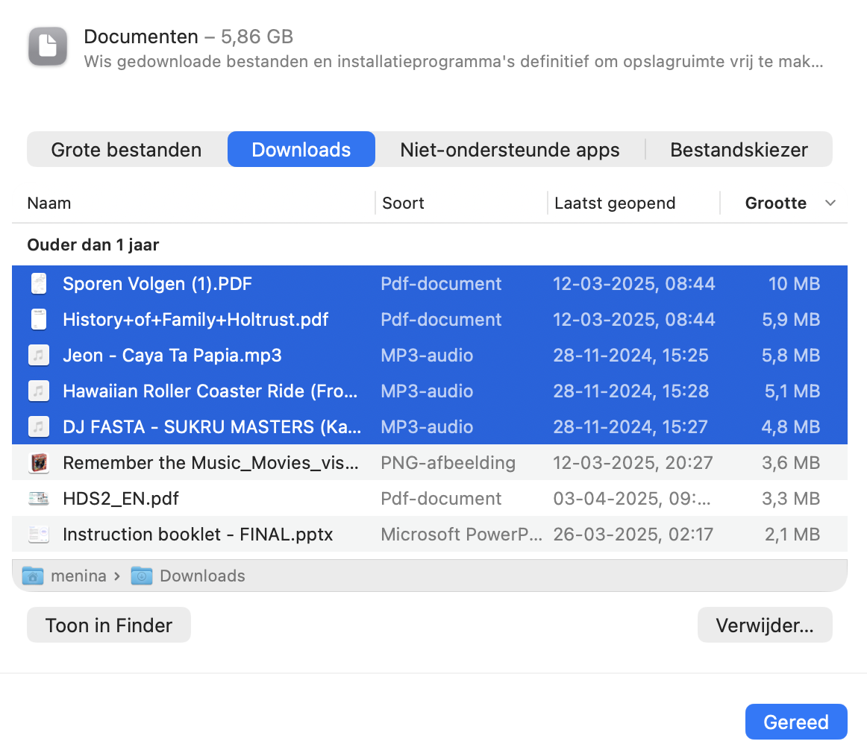Click the Remember the Music PNG thumbnail
Viewport: 867px width, 750px height.
tap(38, 462)
